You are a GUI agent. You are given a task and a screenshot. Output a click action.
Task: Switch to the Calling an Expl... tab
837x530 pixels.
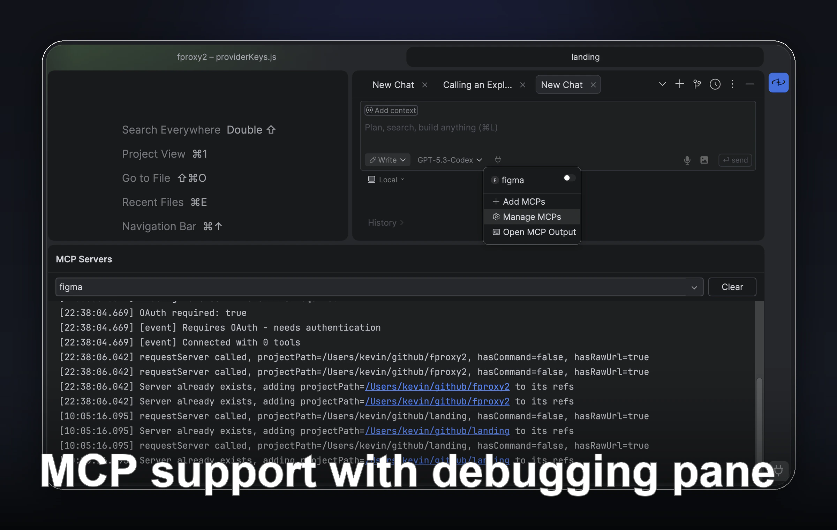477,85
